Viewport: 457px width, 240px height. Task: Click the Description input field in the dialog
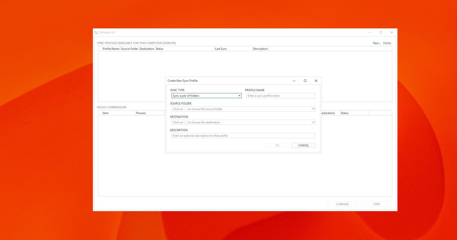[x=243, y=135]
